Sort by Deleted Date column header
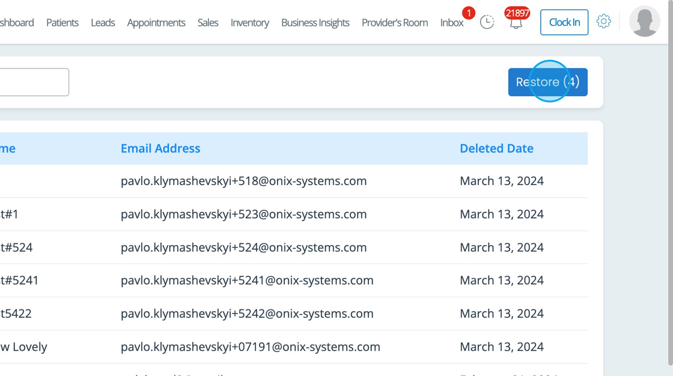Screen dimensions: 673x376 point(496,148)
